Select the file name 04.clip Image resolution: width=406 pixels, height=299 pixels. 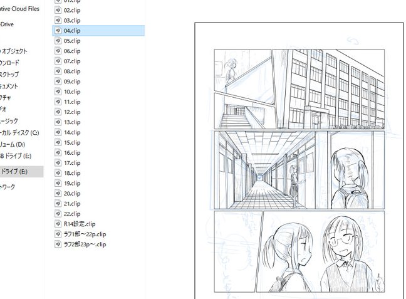tap(72, 31)
